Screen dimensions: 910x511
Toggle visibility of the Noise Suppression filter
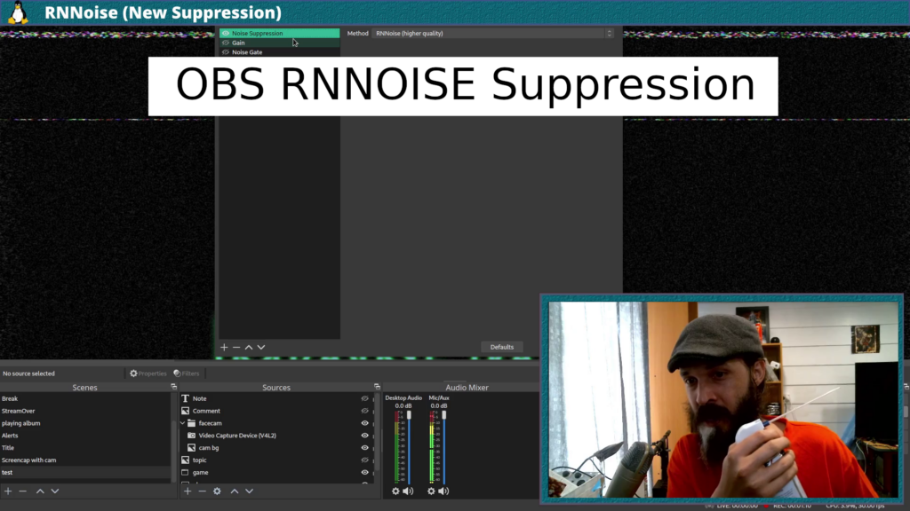click(226, 33)
